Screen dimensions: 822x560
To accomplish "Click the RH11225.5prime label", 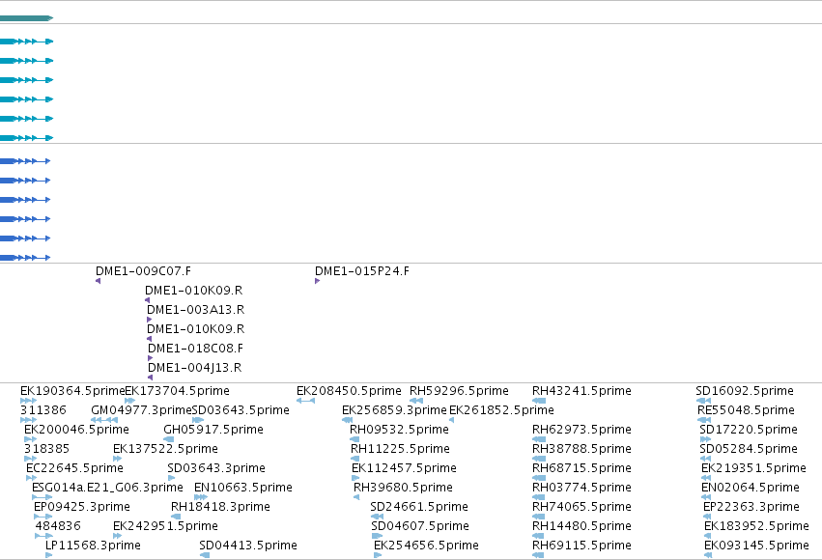I will pos(400,449).
